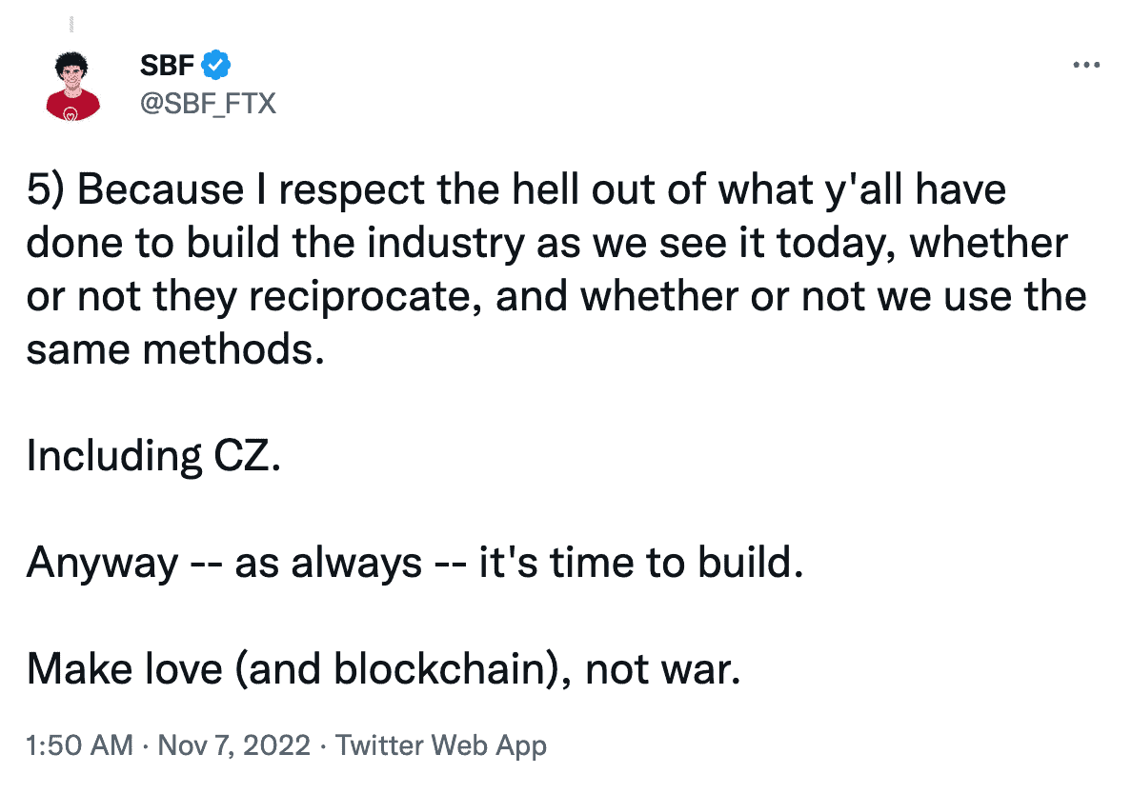Click the "Including CZ." line
1132x794 pixels.
coord(153,456)
